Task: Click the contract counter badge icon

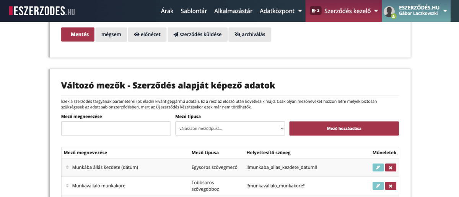Action: point(316,11)
